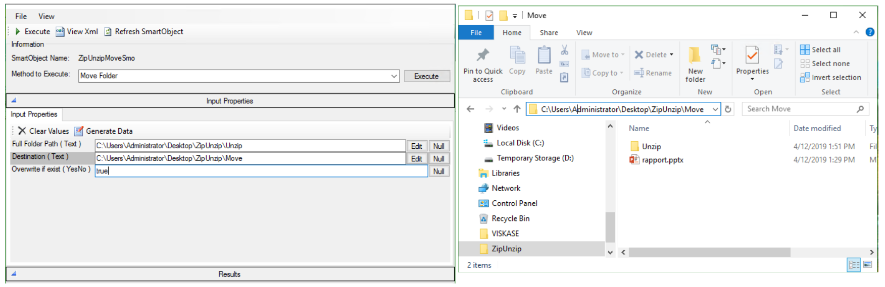Open Method to Execute dropdown
The width and height of the screenshot is (885, 287).
tap(394, 76)
